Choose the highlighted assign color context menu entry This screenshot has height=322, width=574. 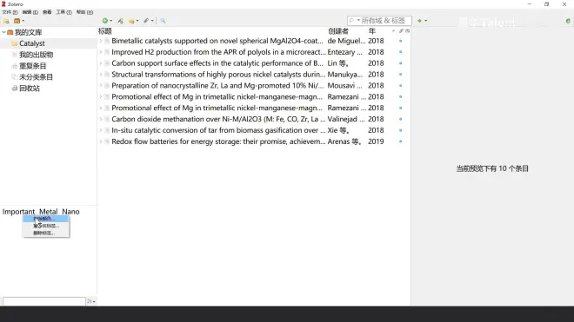(46, 219)
